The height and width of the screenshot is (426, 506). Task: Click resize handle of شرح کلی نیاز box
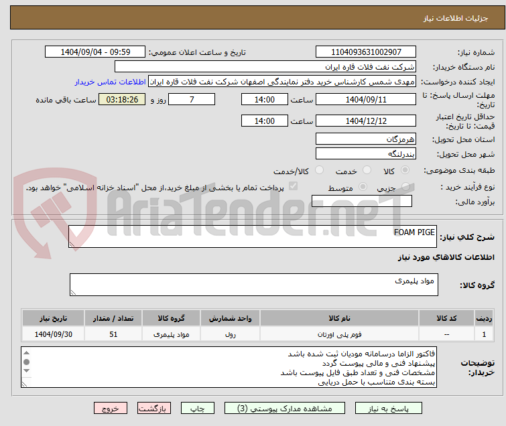72,244
